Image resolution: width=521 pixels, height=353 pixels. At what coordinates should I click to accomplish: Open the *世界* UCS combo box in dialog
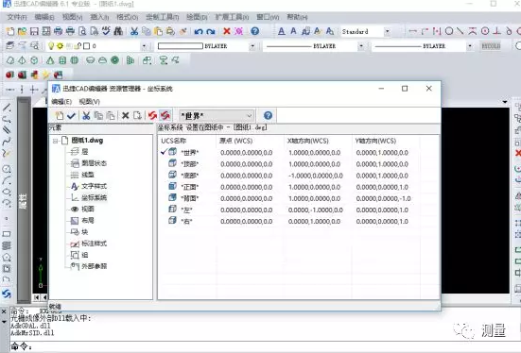(x=217, y=116)
